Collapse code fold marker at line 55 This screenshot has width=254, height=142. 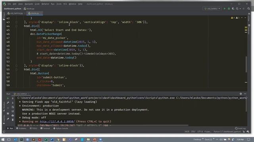click(16, 69)
